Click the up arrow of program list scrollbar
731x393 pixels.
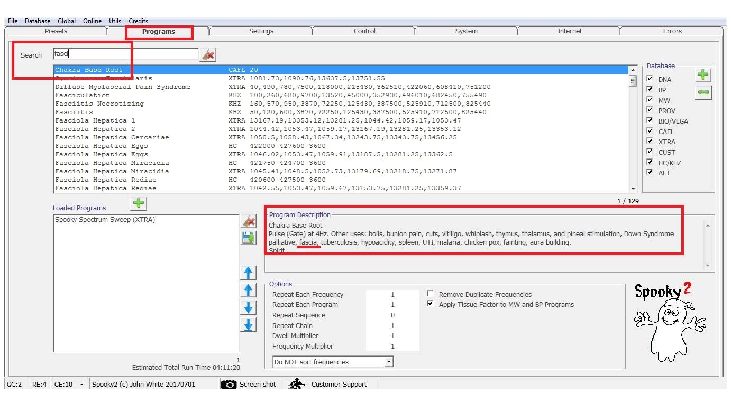click(x=633, y=70)
